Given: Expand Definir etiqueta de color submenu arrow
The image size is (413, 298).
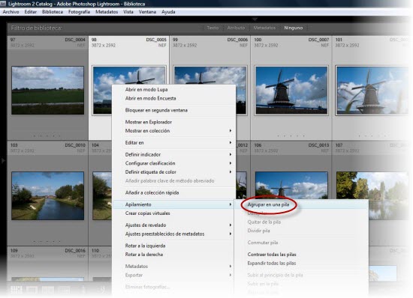Looking at the screenshot, I should coord(231,172).
